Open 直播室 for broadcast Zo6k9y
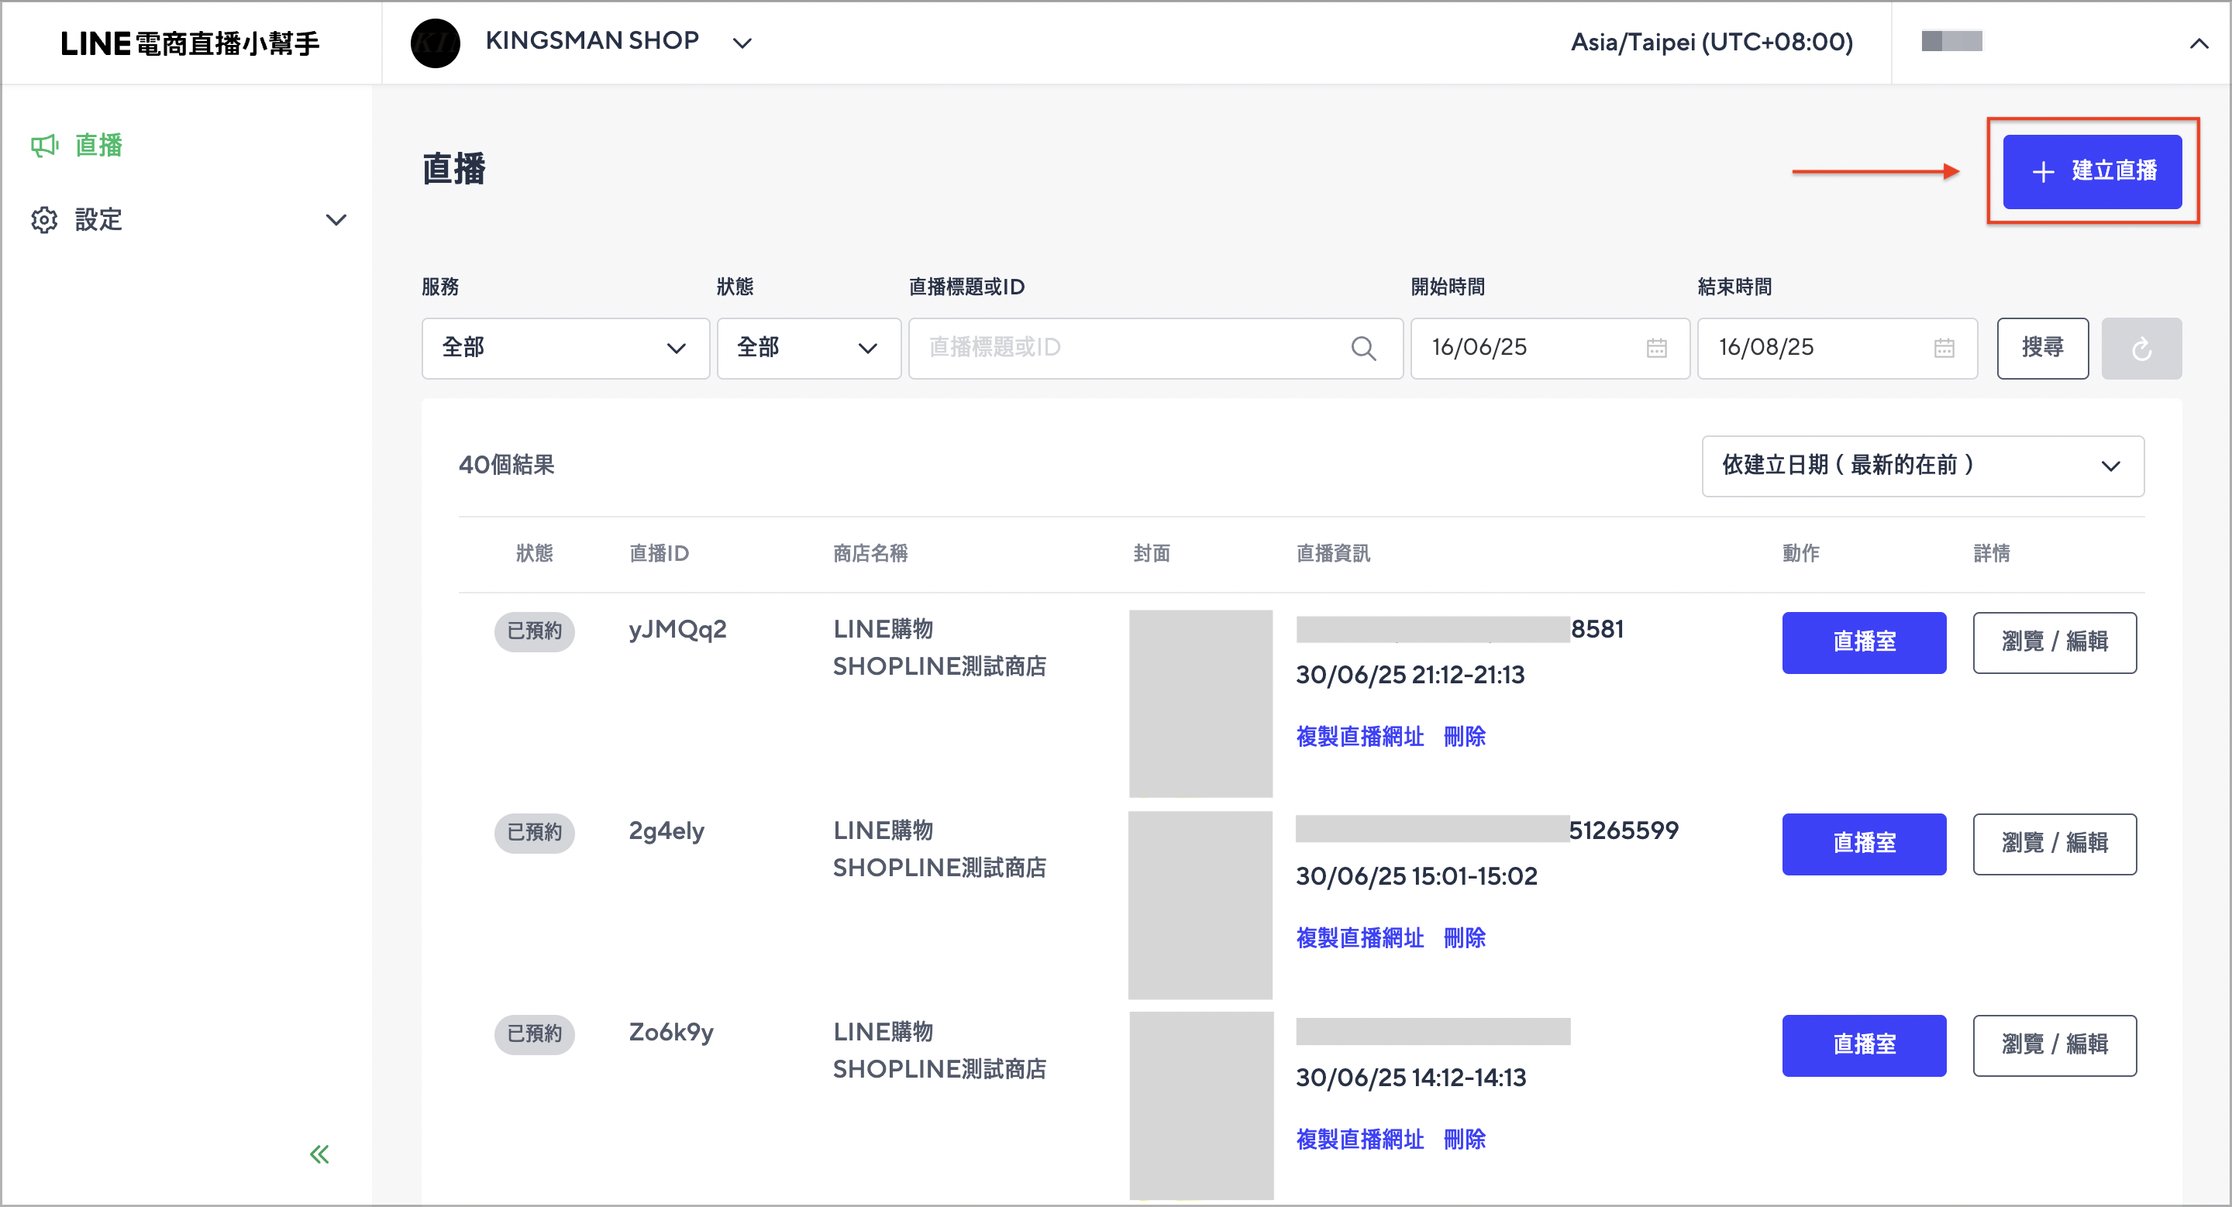The height and width of the screenshot is (1207, 2232). (1864, 1045)
